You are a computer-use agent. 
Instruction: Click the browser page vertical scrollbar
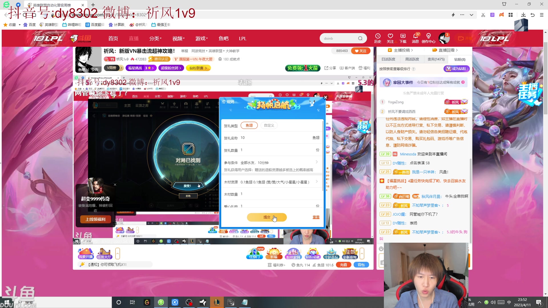click(x=545, y=78)
